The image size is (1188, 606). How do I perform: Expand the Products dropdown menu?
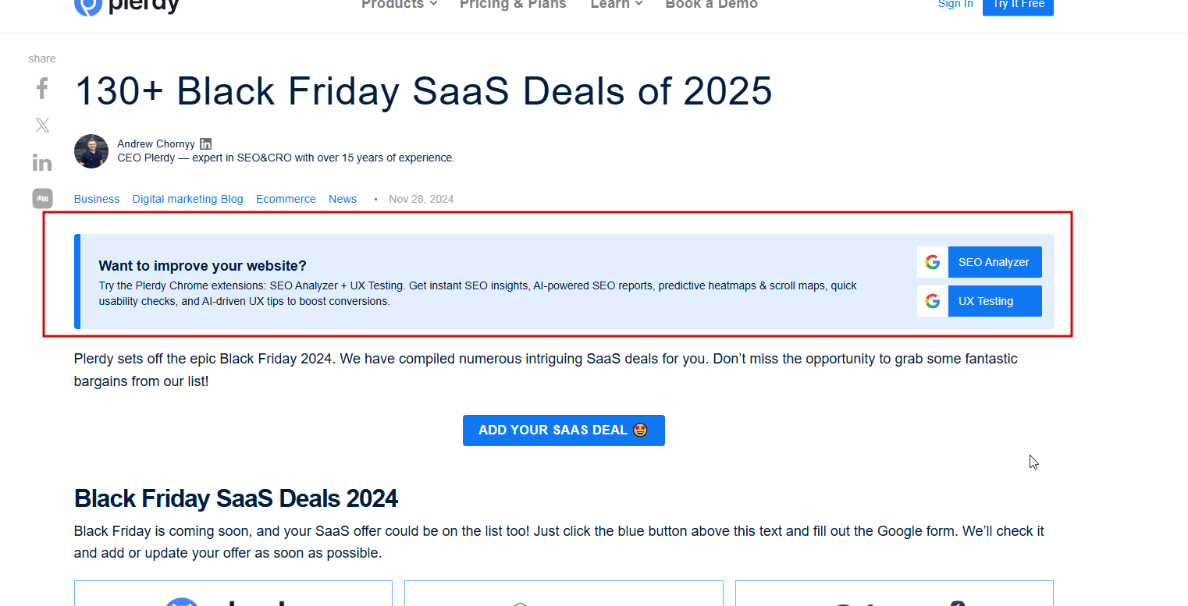(x=399, y=5)
